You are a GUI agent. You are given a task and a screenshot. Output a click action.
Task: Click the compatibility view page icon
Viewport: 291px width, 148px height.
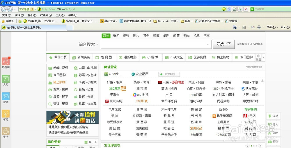234,9
